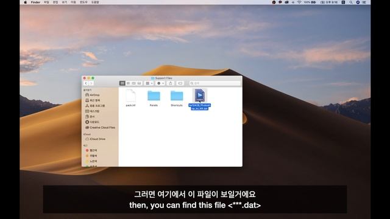The image size is (390, 219).
Task: Click the Wi-Fi status icon
Action: pos(299,2)
